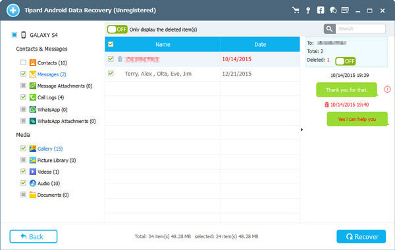Click the Message Attachments paperclip icon
This screenshot has height=250, width=395.
point(33,86)
